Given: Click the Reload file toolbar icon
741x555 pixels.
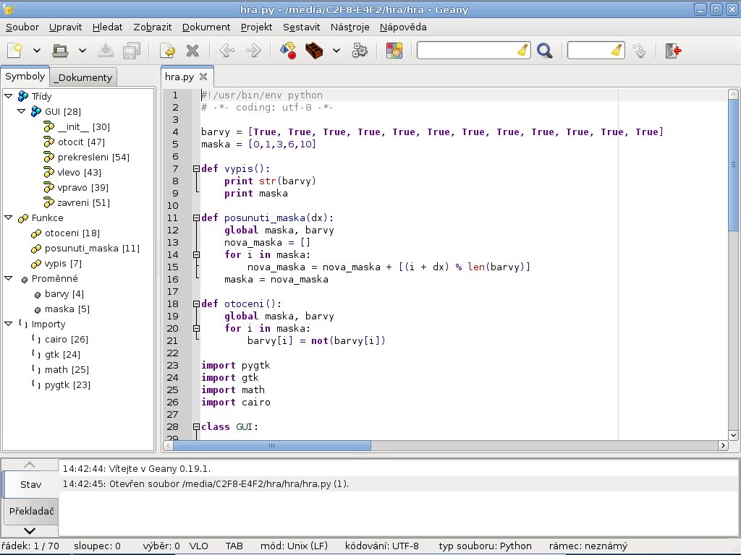Looking at the screenshot, I should [x=168, y=51].
